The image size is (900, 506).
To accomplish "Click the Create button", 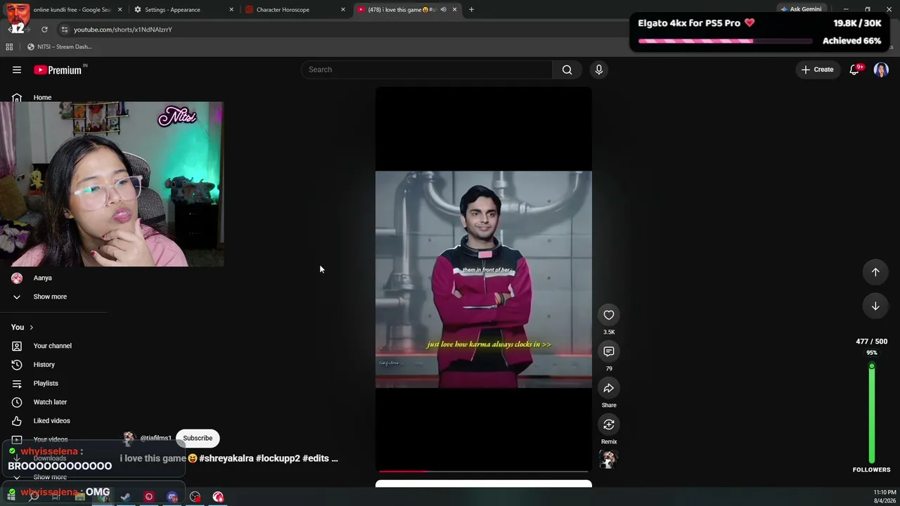I will 817,70.
